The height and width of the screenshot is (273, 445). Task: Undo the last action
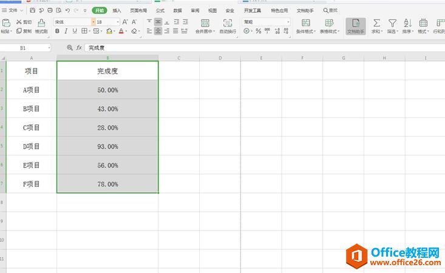67,10
